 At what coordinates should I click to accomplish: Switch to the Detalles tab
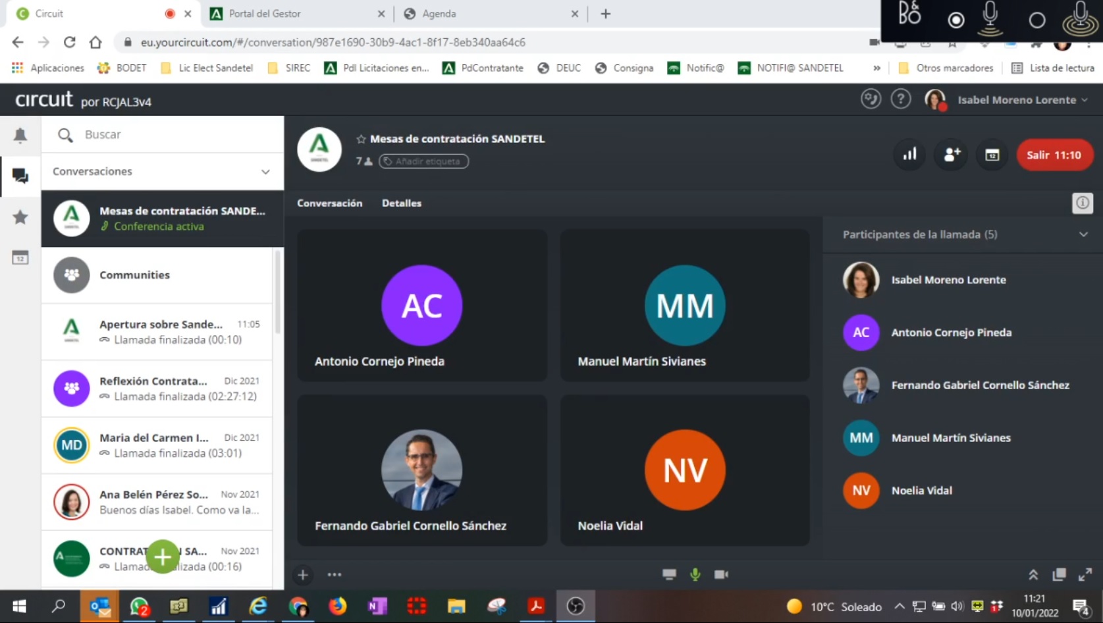pos(401,203)
